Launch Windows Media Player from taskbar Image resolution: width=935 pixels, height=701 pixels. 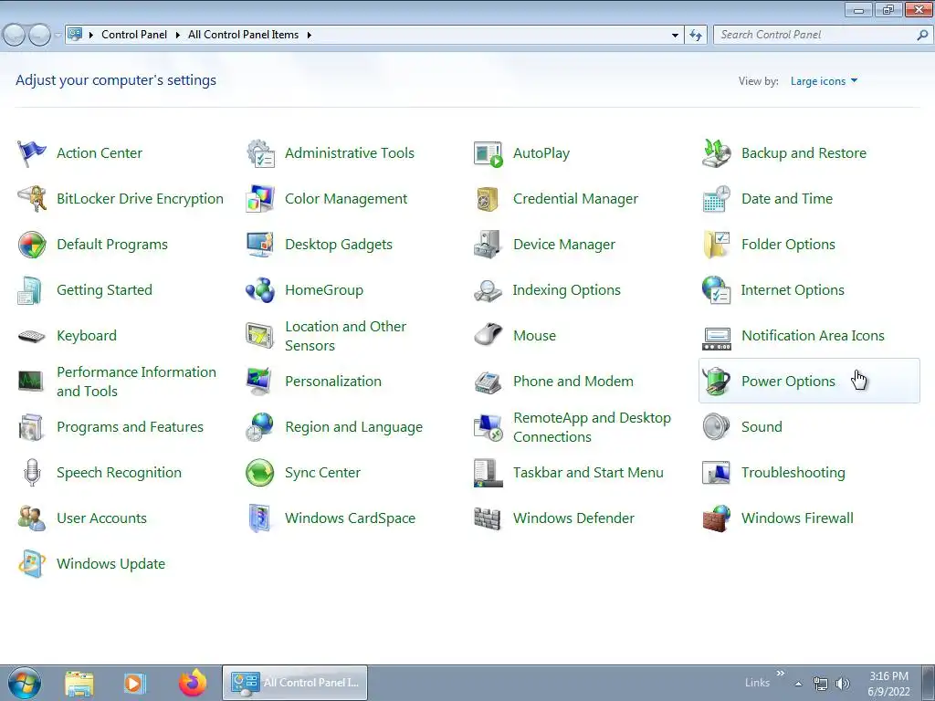133,683
